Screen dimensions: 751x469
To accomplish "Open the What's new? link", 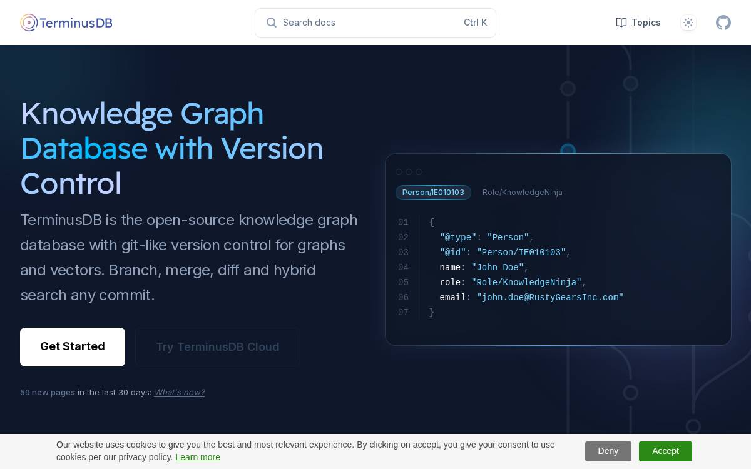I will coord(180,392).
